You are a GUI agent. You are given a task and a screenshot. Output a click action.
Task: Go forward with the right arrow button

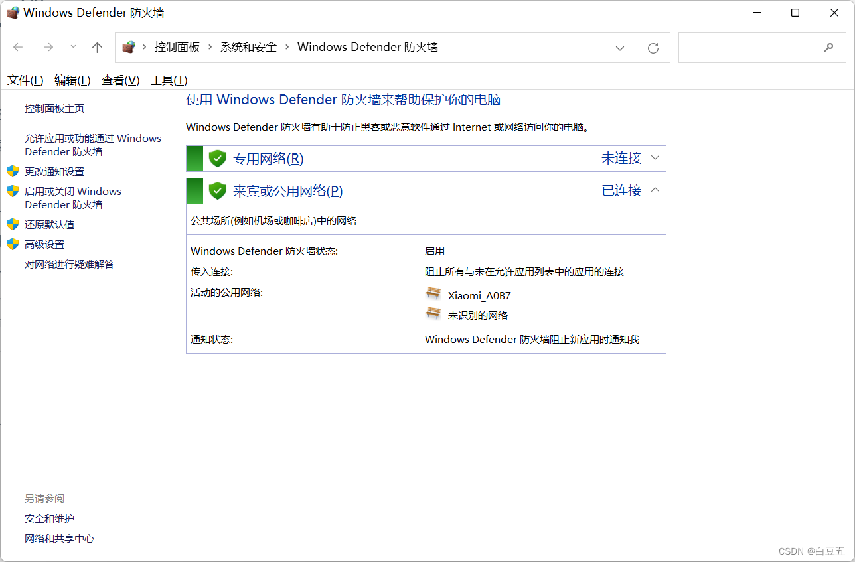click(48, 47)
